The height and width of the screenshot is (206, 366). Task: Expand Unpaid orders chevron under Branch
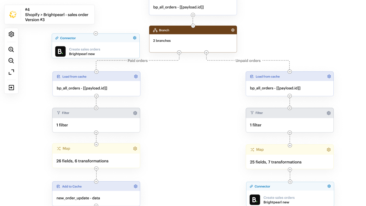coord(206,52)
